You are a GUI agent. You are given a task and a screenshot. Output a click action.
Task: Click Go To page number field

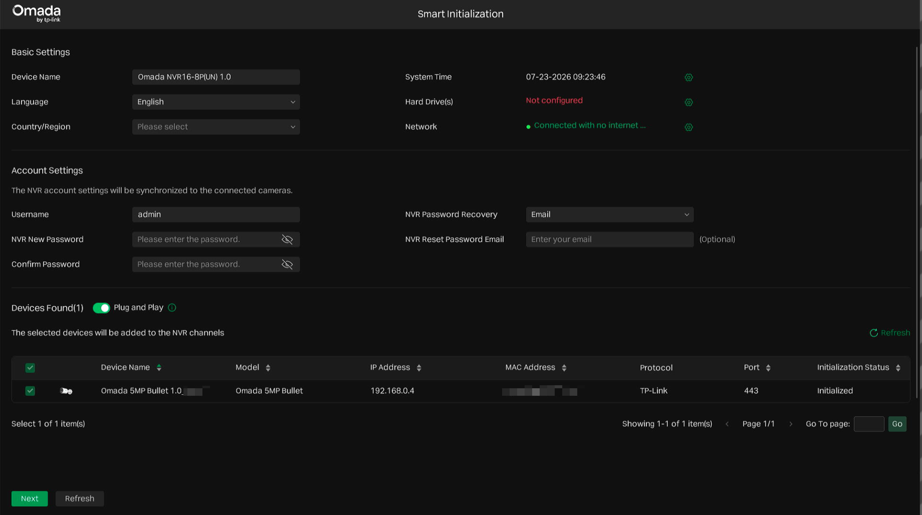(869, 424)
